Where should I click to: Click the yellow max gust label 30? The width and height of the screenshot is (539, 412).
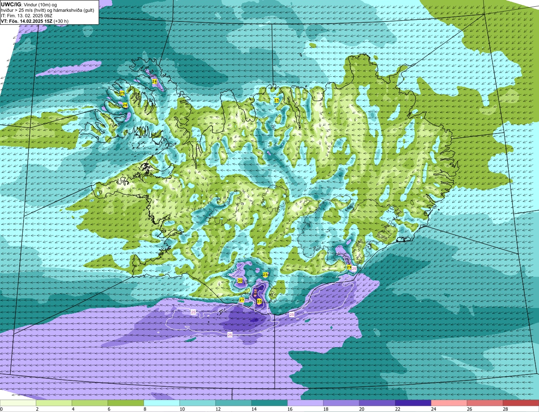[240, 281]
